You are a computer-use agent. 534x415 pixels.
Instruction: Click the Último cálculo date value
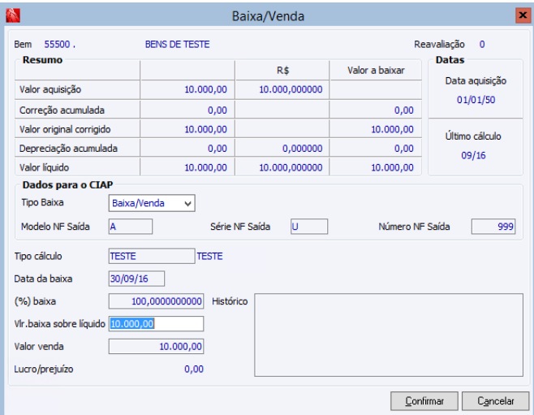[x=476, y=153]
